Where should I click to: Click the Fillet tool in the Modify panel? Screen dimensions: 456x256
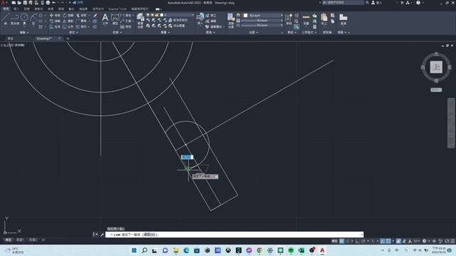click(81, 21)
